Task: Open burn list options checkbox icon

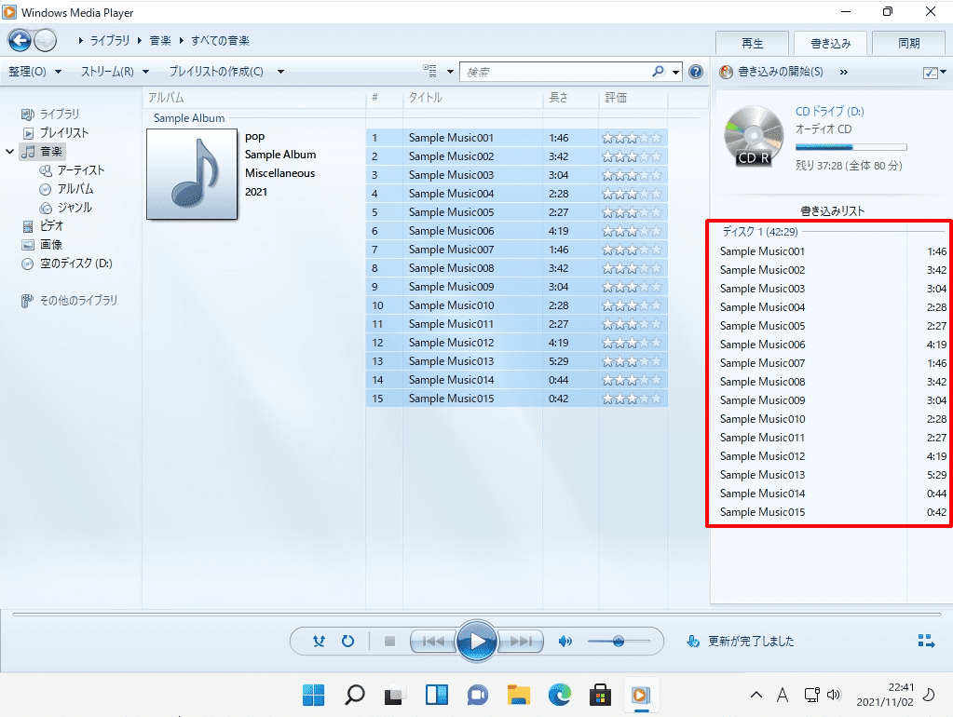Action: point(930,73)
